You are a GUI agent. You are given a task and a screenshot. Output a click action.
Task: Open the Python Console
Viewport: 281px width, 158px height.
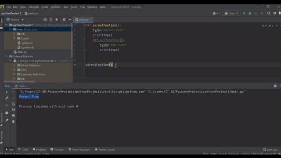click(x=105, y=150)
